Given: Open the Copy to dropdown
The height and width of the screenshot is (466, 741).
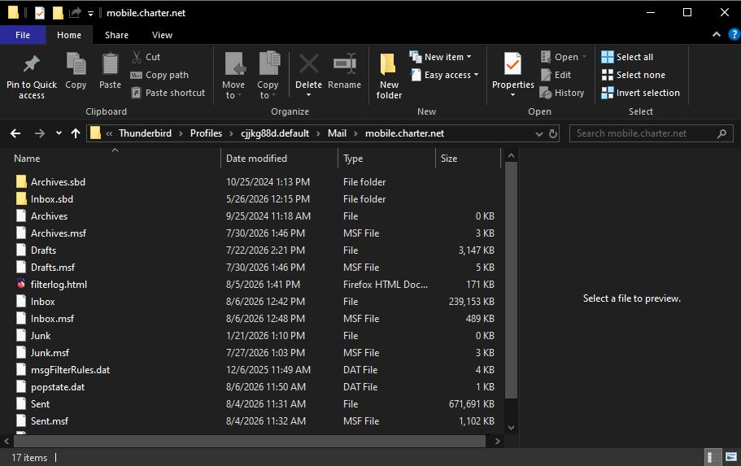Looking at the screenshot, I should [x=268, y=76].
